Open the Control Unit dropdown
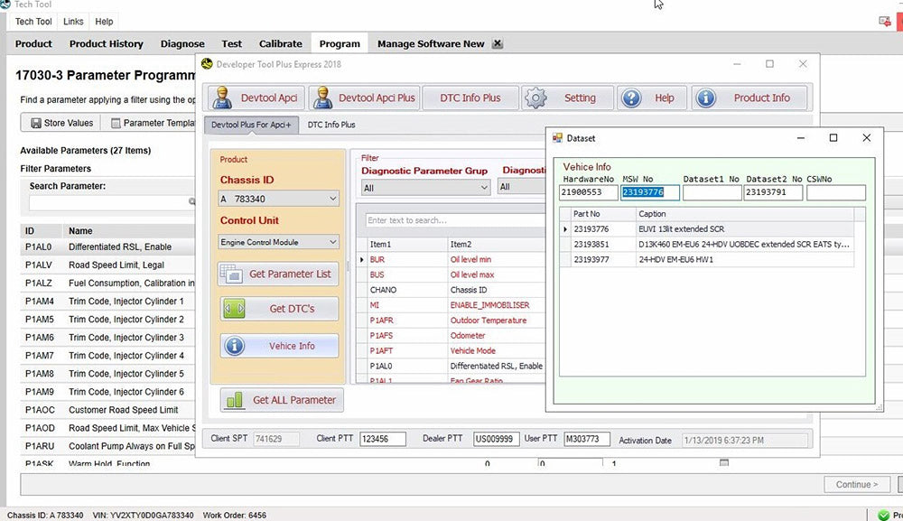The width and height of the screenshot is (903, 521). 332,242
